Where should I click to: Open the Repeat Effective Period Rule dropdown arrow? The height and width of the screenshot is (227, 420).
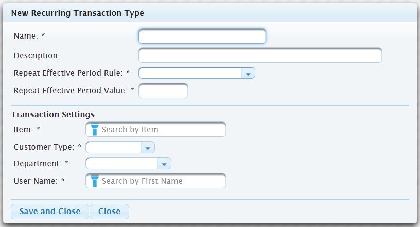[x=248, y=74]
